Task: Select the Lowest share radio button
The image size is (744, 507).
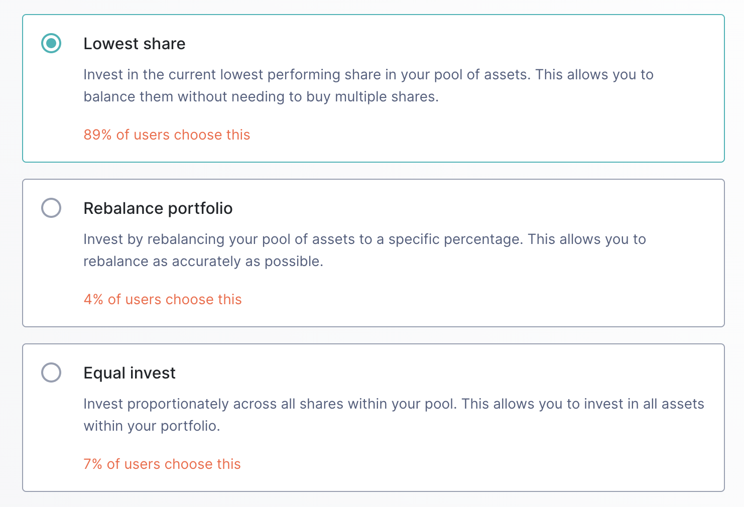Action: click(51, 43)
